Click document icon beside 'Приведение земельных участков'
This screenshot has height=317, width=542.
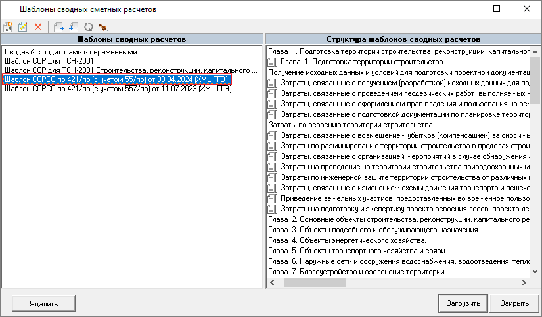click(x=273, y=198)
